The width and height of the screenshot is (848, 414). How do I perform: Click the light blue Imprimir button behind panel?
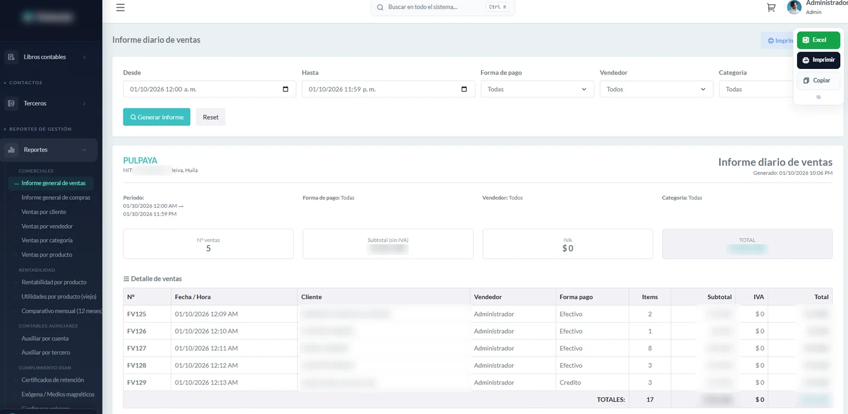coord(778,41)
